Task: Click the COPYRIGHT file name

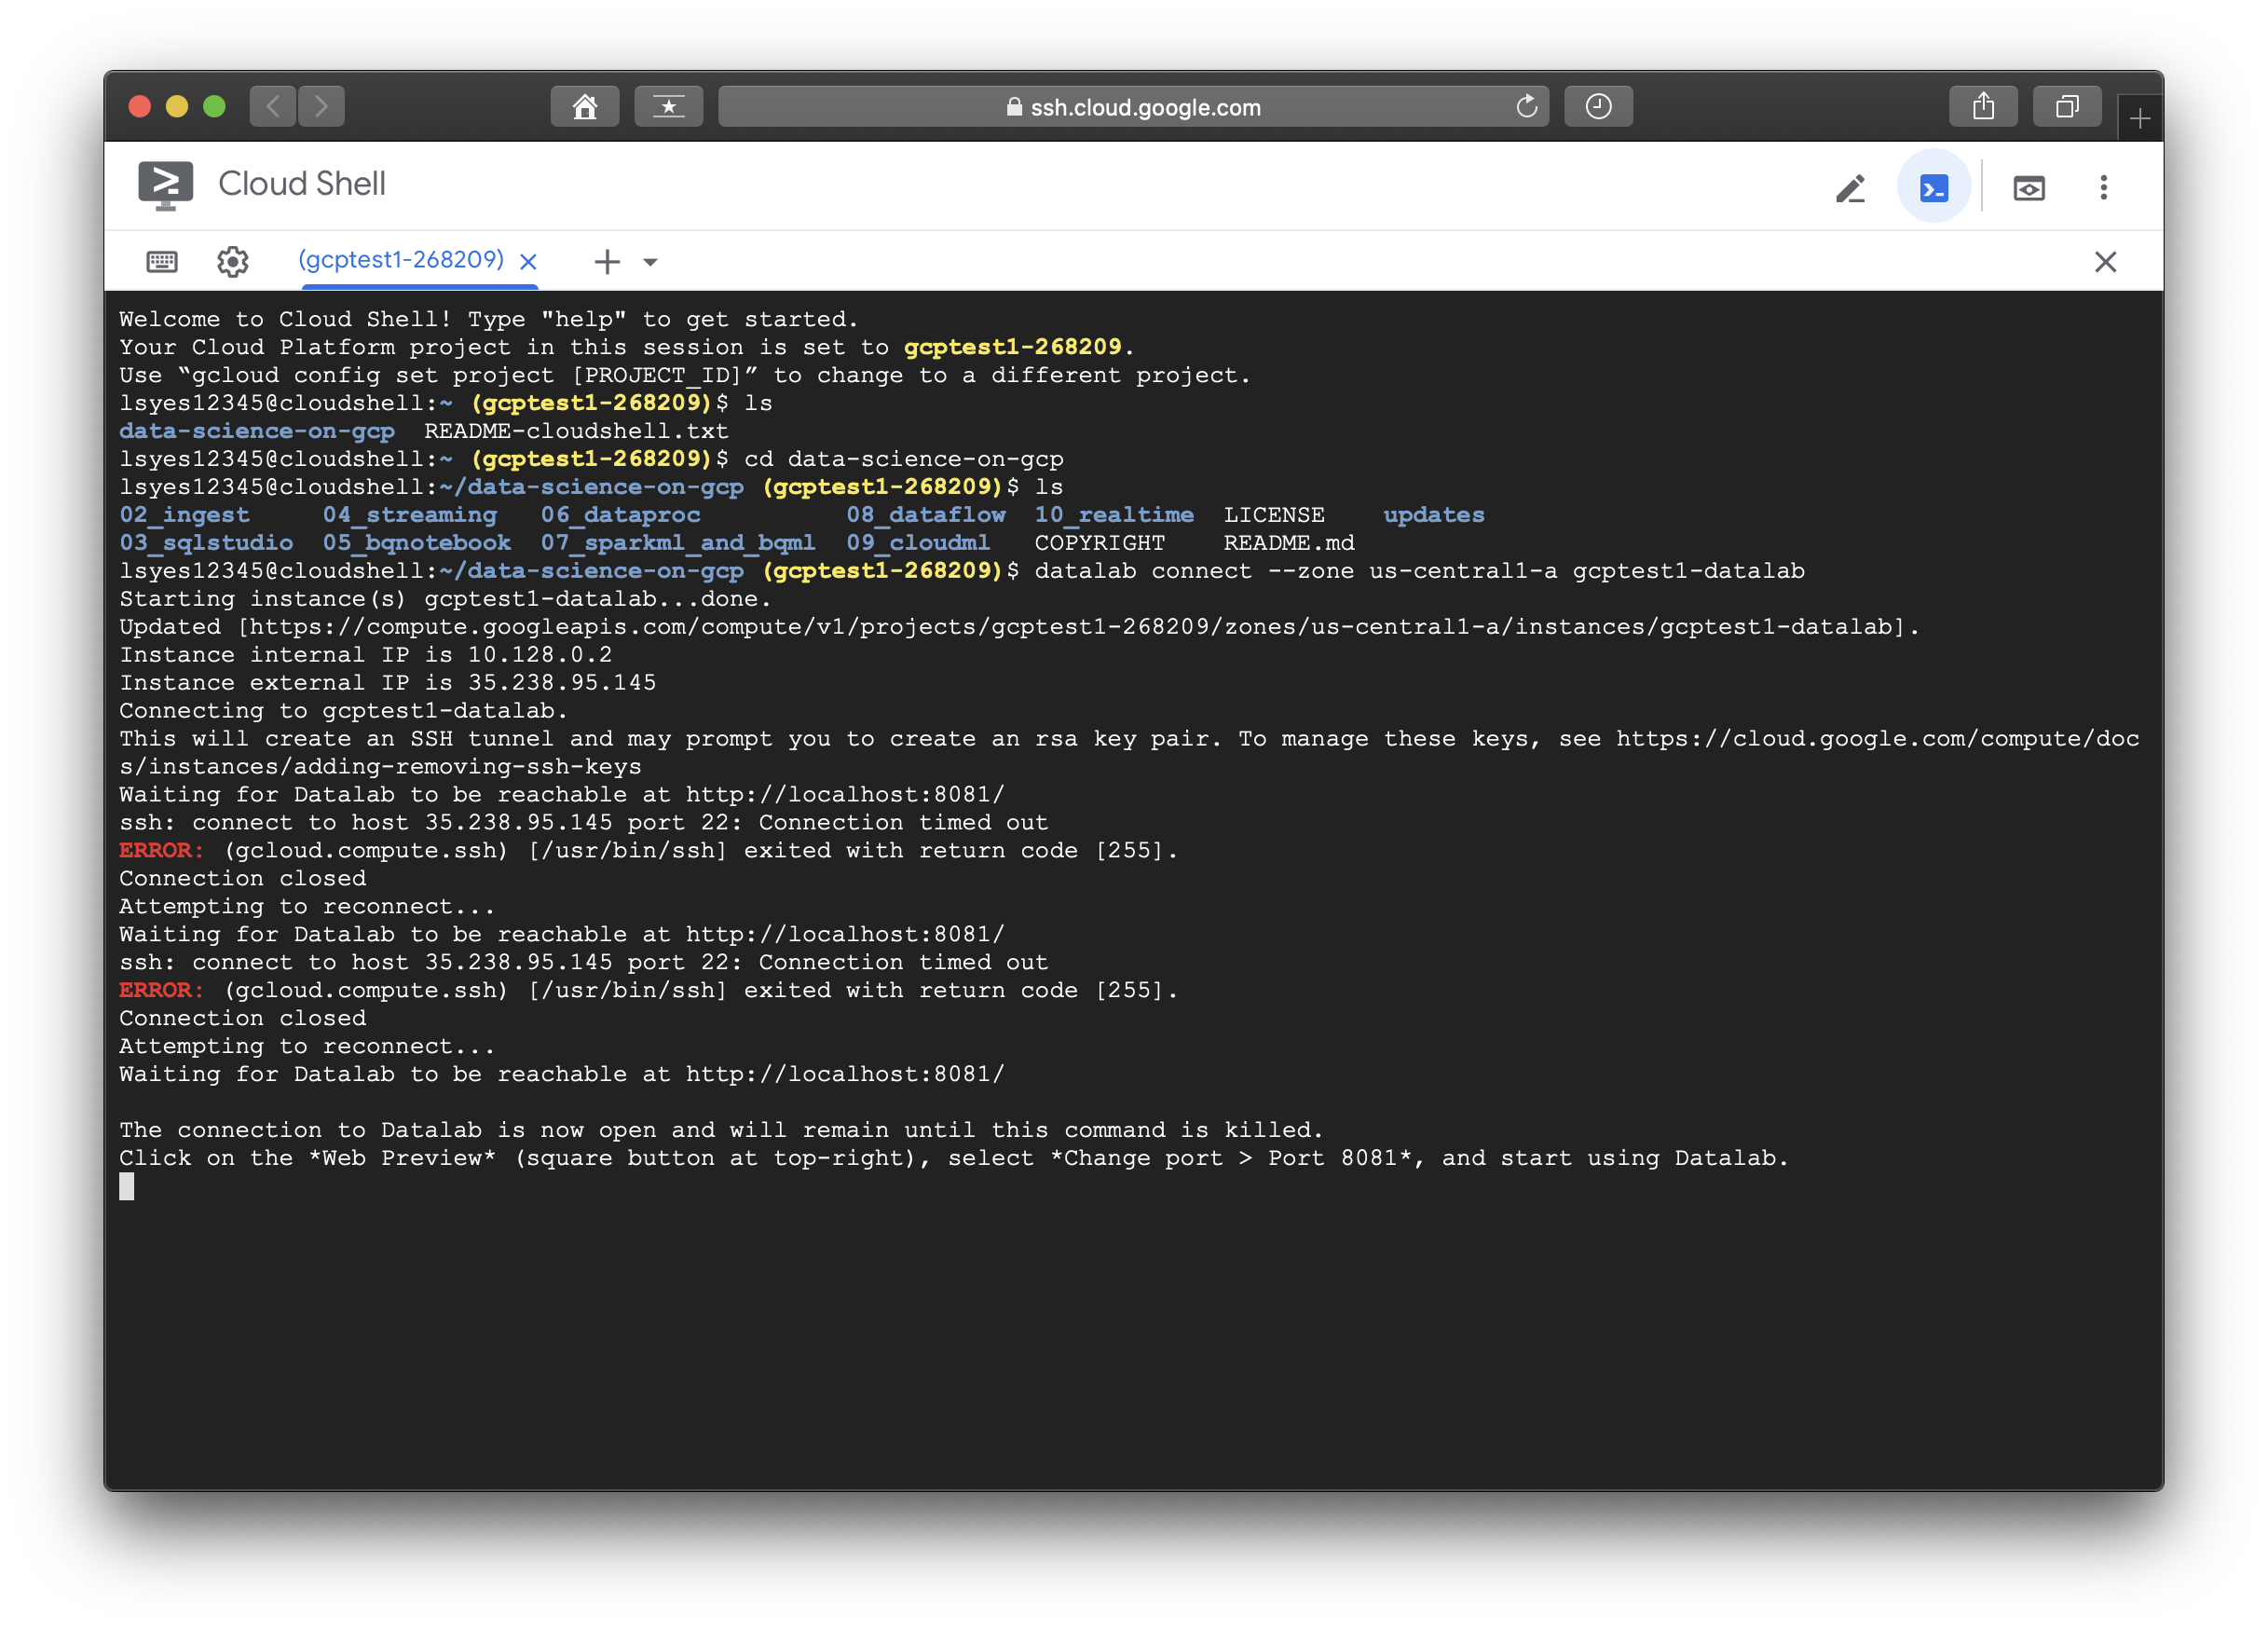Action: pos(1099,543)
